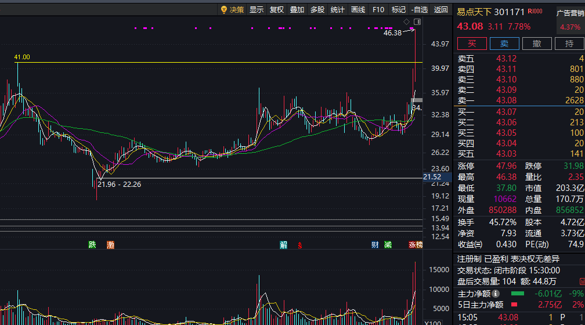Open F10 company information

click(x=378, y=10)
